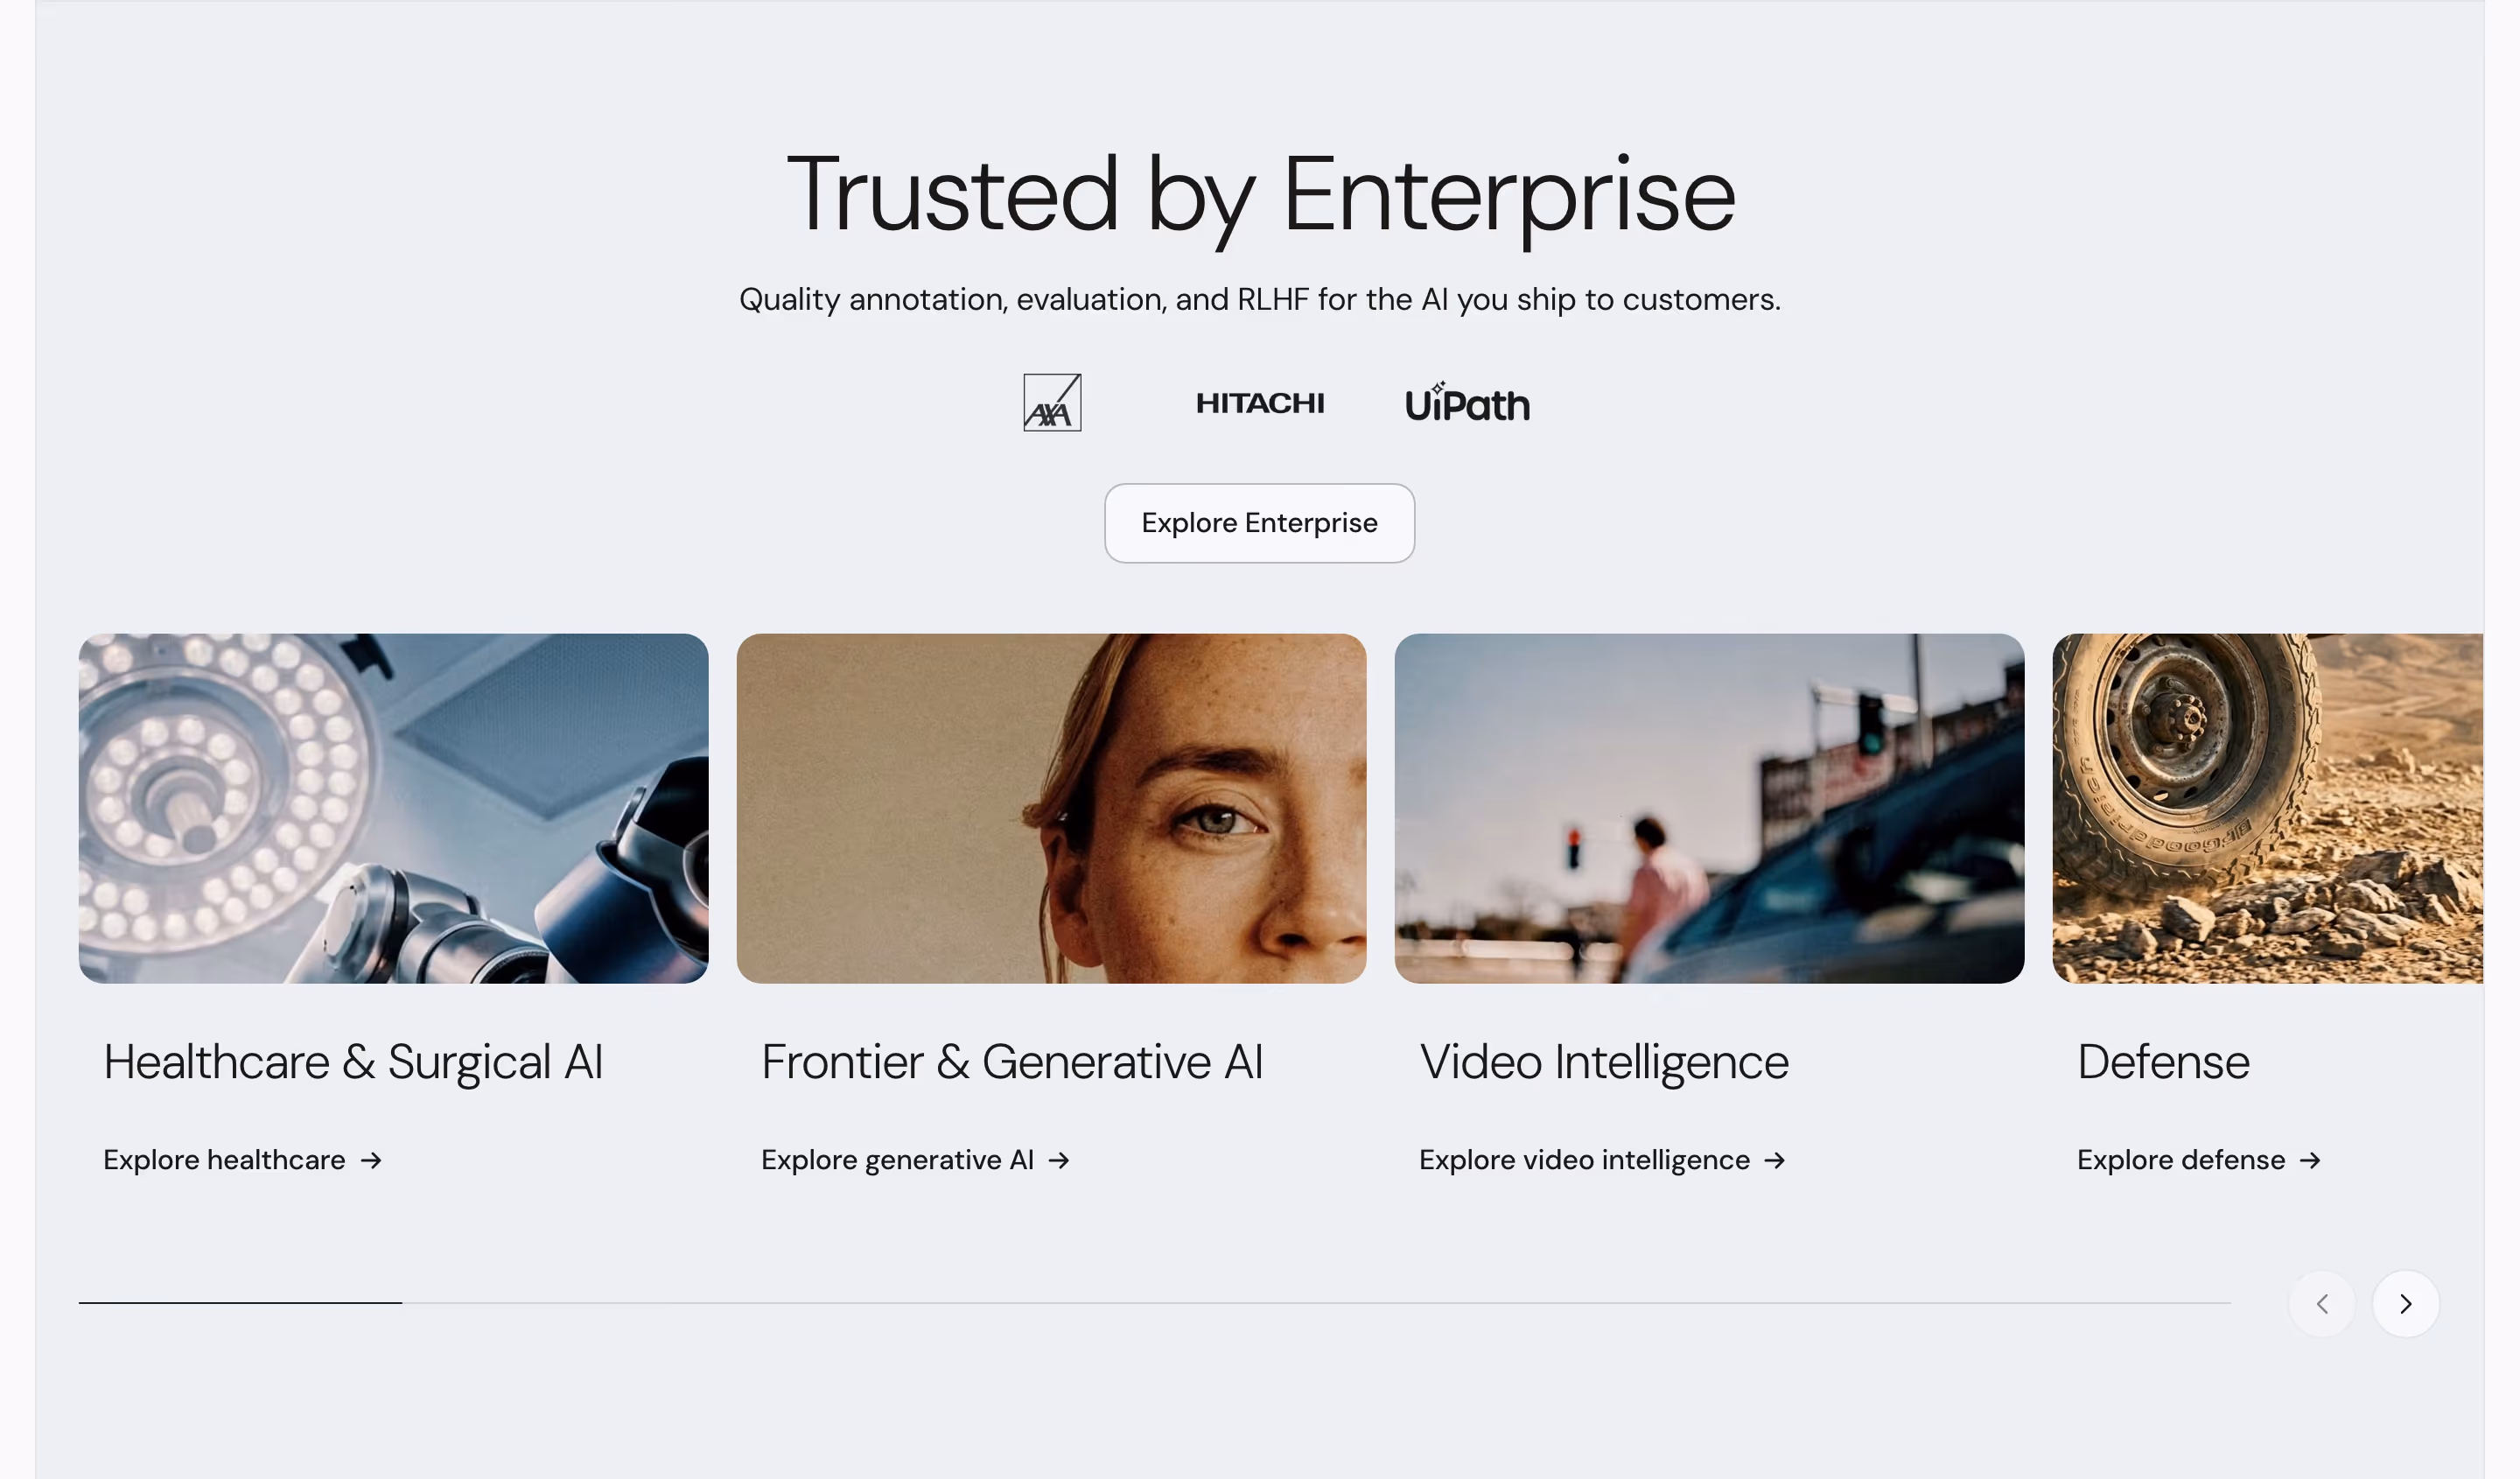2520x1479 pixels.
Task: Open the street scene video intelligence image
Action: (x=1710, y=808)
